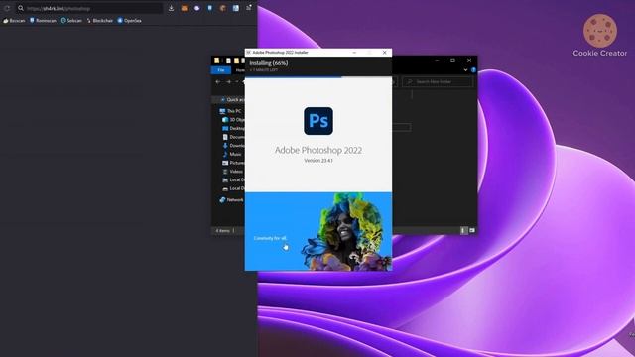Select Desktop folder in Explorer sidebar
Screen dimensions: 635x357
coord(234,128)
